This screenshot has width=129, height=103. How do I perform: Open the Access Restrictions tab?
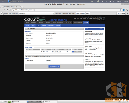coord(58,23)
